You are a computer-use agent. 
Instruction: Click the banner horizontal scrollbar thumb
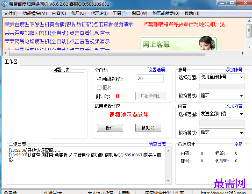tap(107, 53)
